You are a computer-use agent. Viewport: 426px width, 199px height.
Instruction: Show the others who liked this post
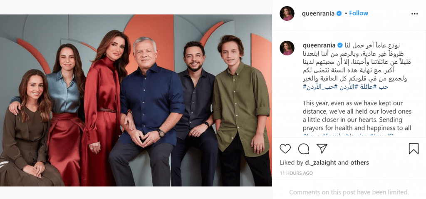pyautogui.click(x=359, y=163)
